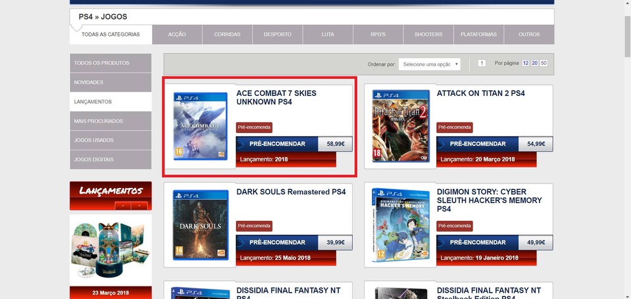Open Jogos Usados sidebar item
The height and width of the screenshot is (299, 631).
click(110, 141)
